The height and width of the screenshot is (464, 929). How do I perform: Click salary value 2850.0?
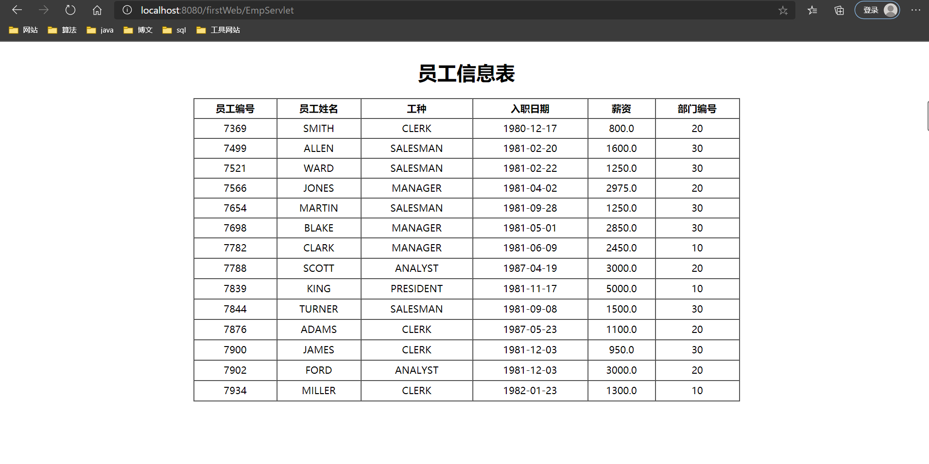(621, 228)
